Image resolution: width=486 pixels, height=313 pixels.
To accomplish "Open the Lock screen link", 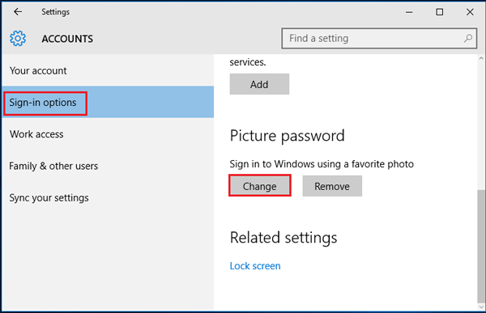I will 255,265.
